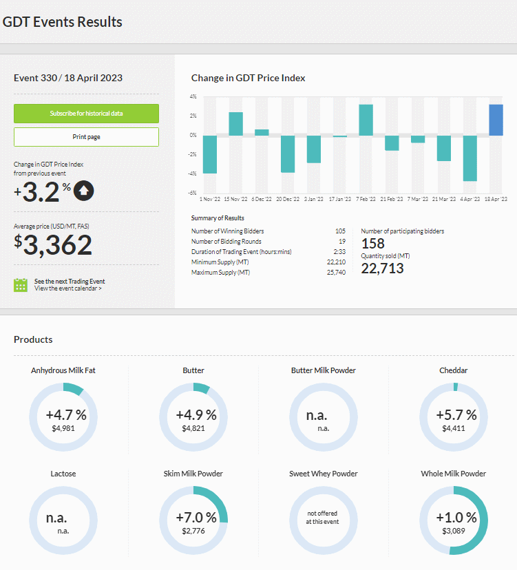Viewport: 517px width, 570px height.
Task: Click the See the next Trading Event text
Action: (x=70, y=282)
